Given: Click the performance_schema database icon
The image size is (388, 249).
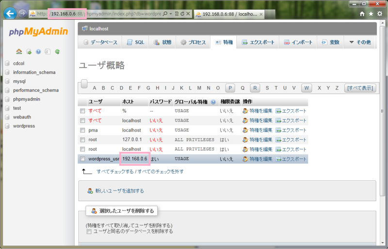Looking at the screenshot, I should (x=7, y=90).
